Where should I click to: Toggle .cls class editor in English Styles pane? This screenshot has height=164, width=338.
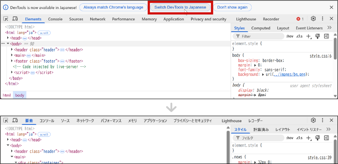click(x=299, y=36)
